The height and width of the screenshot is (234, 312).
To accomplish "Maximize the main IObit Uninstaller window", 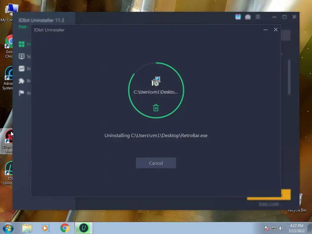I will [x=284, y=17].
